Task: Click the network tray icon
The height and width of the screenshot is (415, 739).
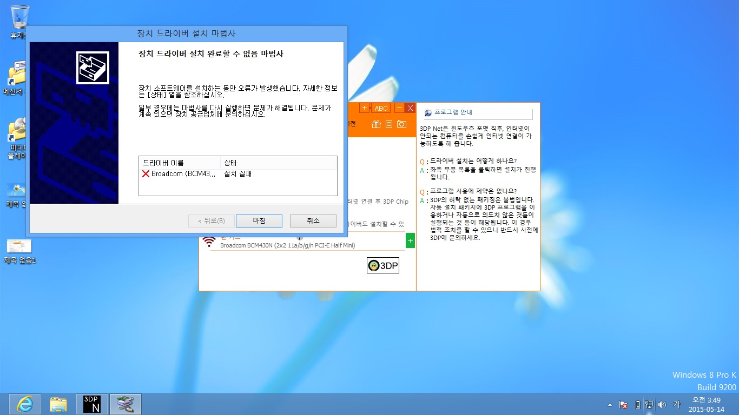Action: 649,404
